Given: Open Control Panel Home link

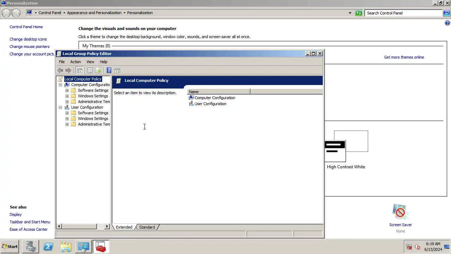Looking at the screenshot, I should (x=26, y=27).
